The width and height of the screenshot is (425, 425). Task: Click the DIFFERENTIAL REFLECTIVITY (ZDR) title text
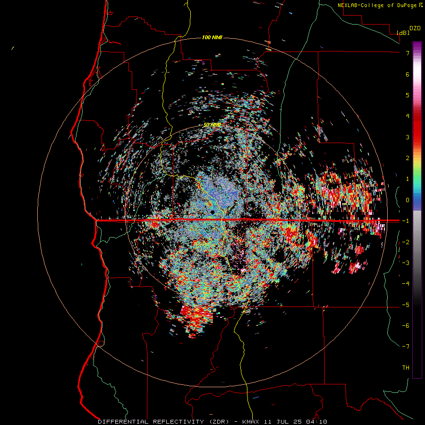tap(163, 422)
